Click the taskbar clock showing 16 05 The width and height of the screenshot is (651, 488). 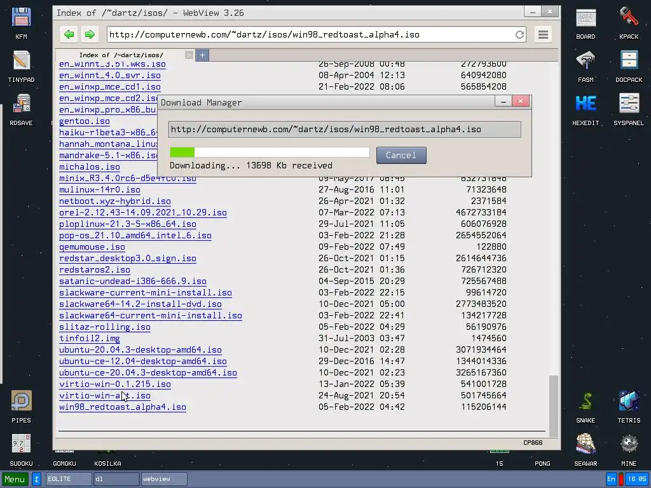pyautogui.click(x=637, y=479)
